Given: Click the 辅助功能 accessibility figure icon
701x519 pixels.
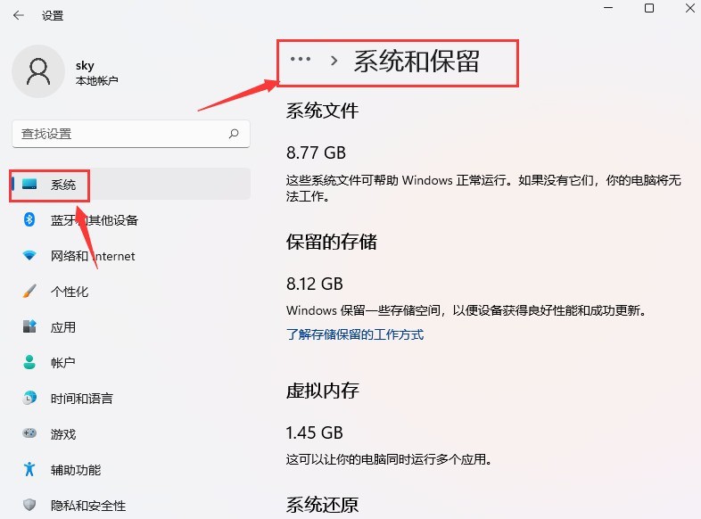Looking at the screenshot, I should pyautogui.click(x=29, y=469).
